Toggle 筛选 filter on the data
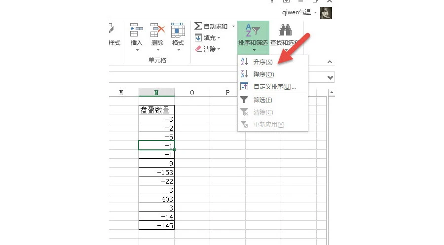444x245 pixels. click(x=262, y=100)
